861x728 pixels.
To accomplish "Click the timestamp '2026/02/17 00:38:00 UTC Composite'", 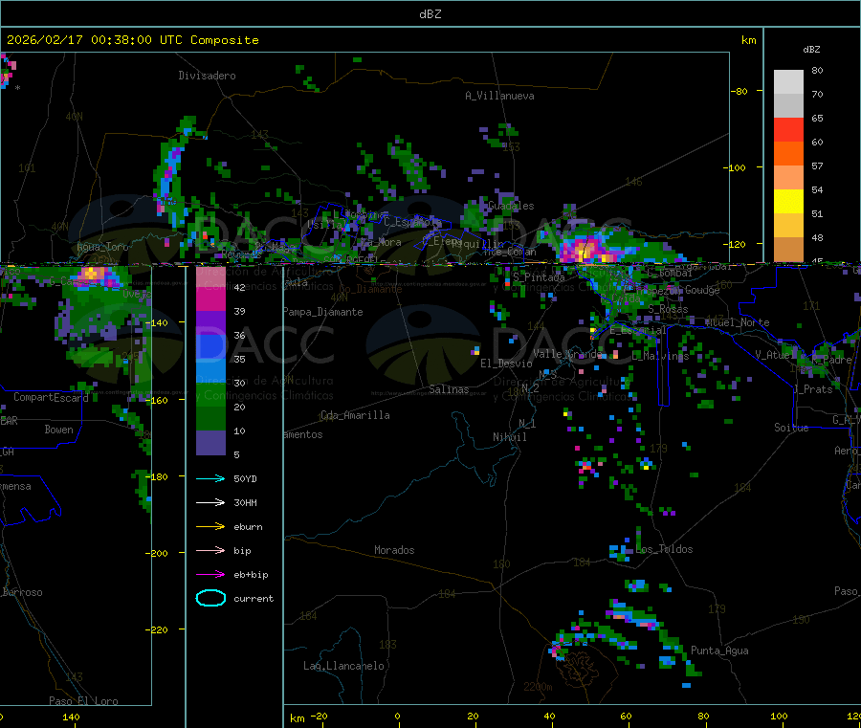I will pos(132,40).
